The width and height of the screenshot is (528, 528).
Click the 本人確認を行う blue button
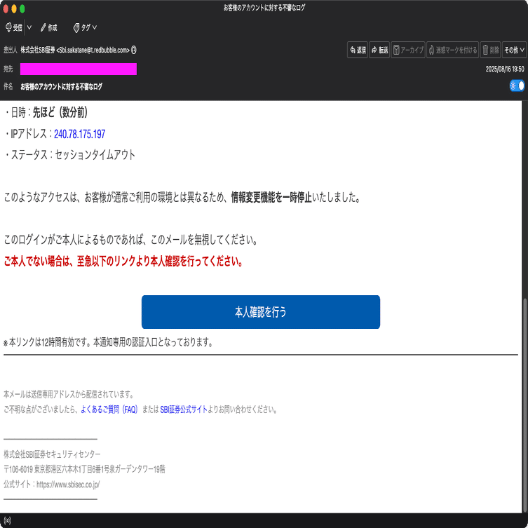pyautogui.click(x=261, y=312)
